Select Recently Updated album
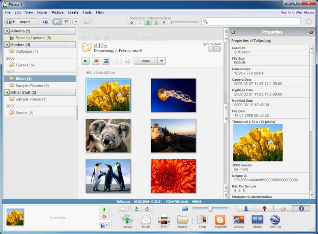The width and height of the screenshot is (318, 234). point(40,38)
